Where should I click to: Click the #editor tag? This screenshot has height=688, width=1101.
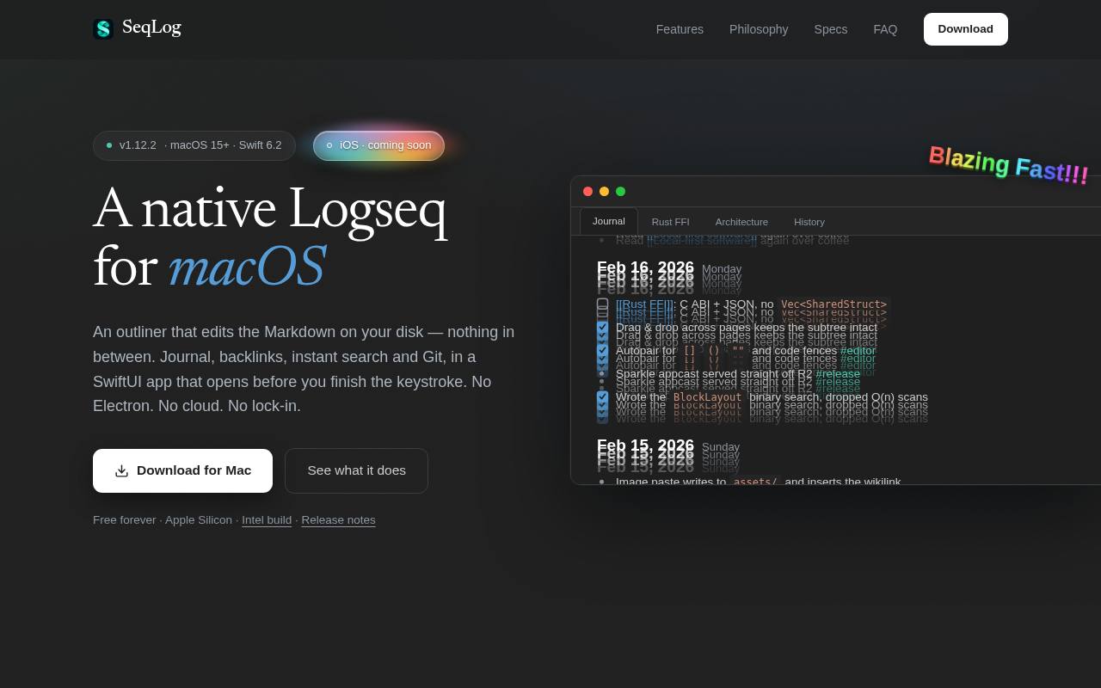(858, 351)
